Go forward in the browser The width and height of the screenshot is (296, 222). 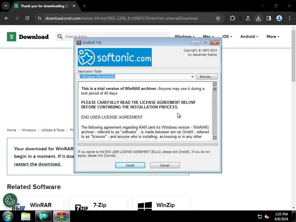pos(16,18)
